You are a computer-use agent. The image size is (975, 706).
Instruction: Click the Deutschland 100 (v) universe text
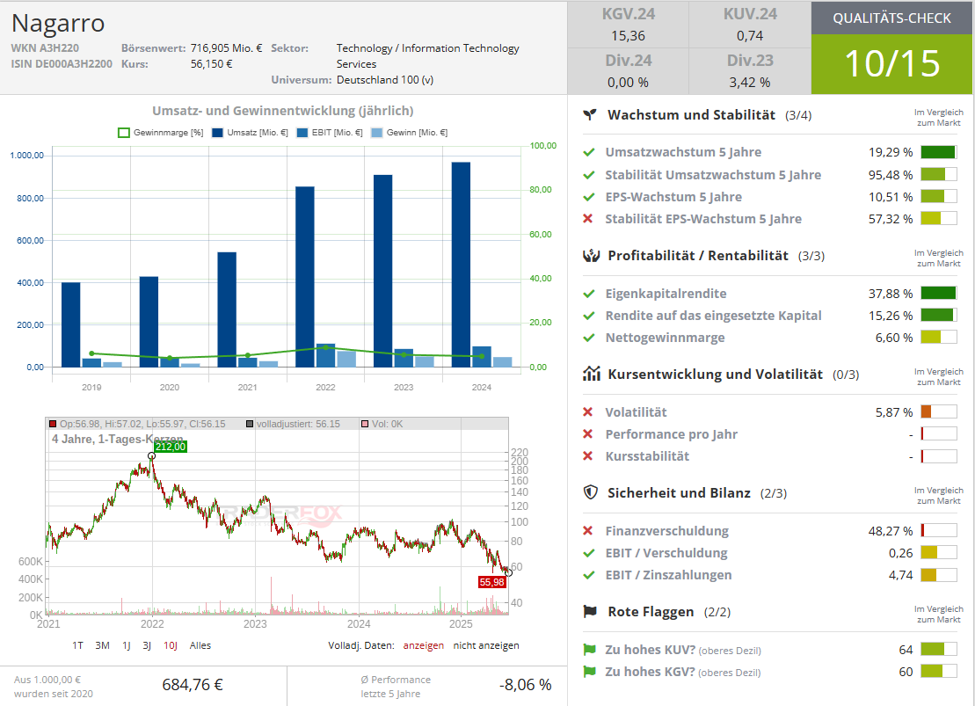(385, 80)
